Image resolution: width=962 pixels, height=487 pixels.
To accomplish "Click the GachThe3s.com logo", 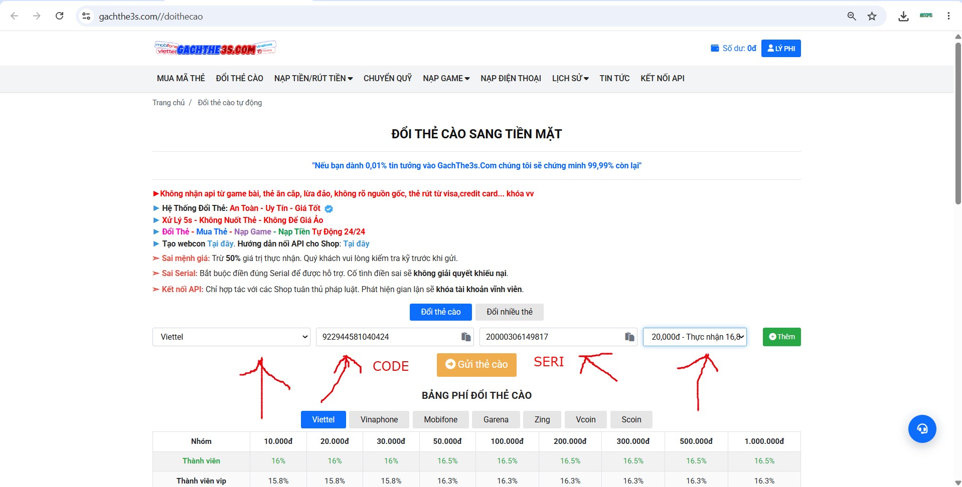I will 215,48.
